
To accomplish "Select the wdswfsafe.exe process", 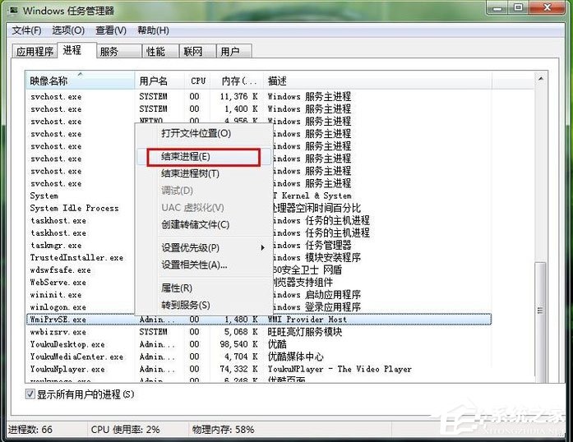I will tap(60, 270).
